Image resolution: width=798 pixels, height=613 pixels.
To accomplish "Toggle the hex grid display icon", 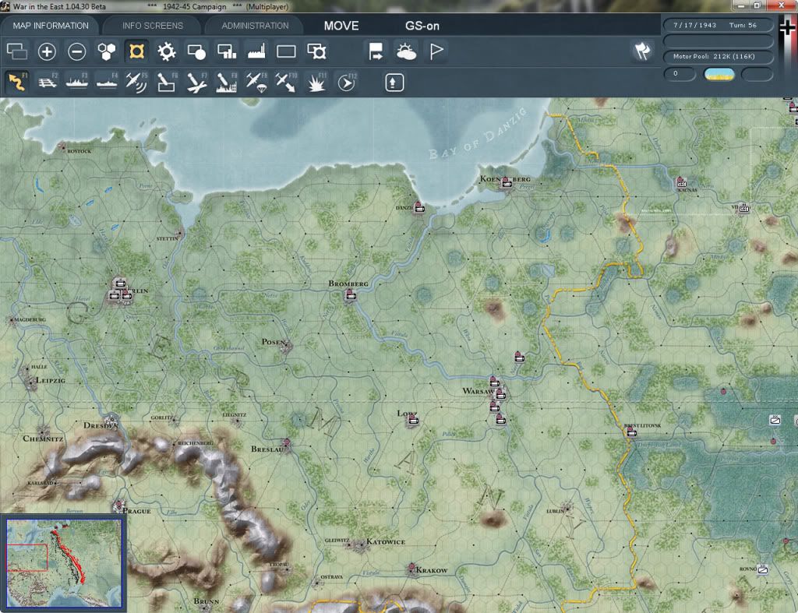I will tap(107, 51).
